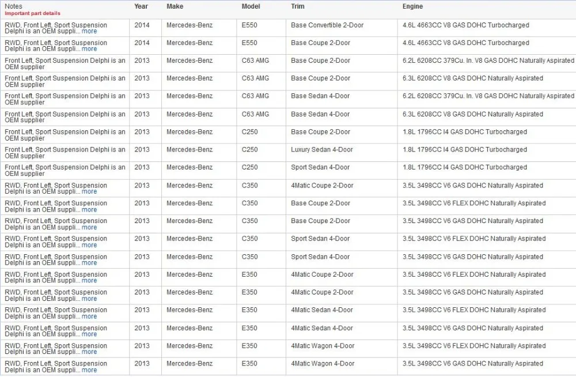This screenshot has height=377, width=576.
Task: Expand 'more' in C350 4Matic Coupe 2-Door row
Action: point(89,192)
